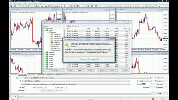This screenshot has height=100, width=178.
Task: Cancel the Download Warning dialog
Action: coord(93,59)
